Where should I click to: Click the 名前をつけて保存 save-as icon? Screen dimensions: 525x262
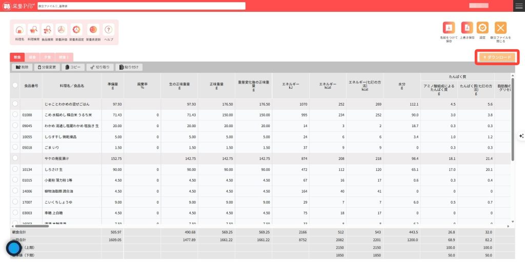pos(449,28)
